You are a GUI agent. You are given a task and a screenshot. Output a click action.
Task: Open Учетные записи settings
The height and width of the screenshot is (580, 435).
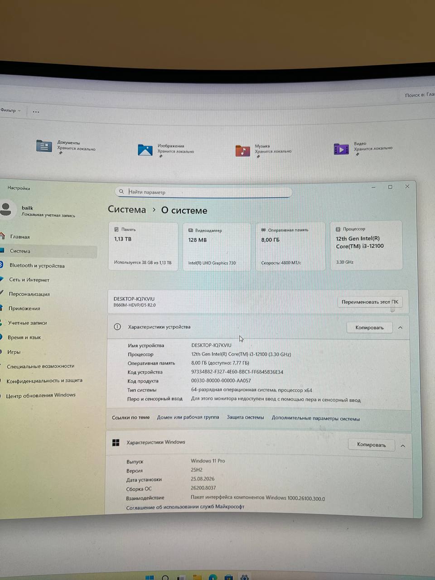[28, 323]
